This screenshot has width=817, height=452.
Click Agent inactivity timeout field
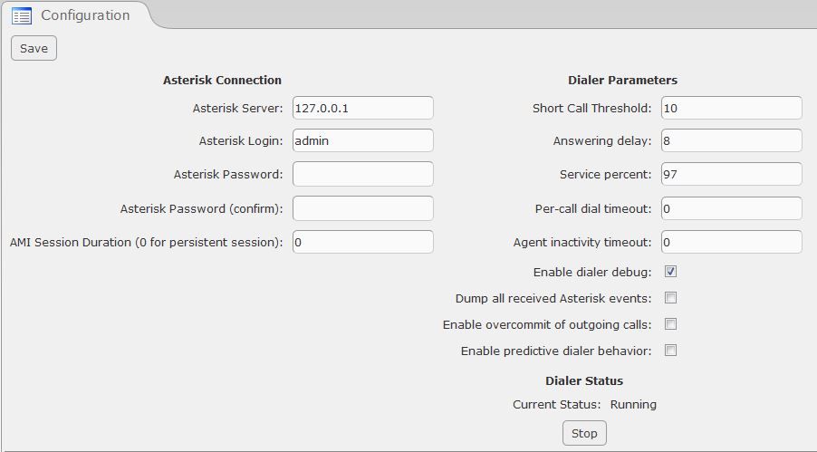click(732, 242)
